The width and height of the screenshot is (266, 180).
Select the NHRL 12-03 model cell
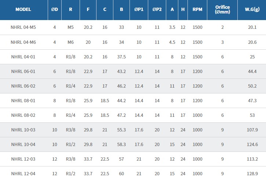tap(23, 159)
